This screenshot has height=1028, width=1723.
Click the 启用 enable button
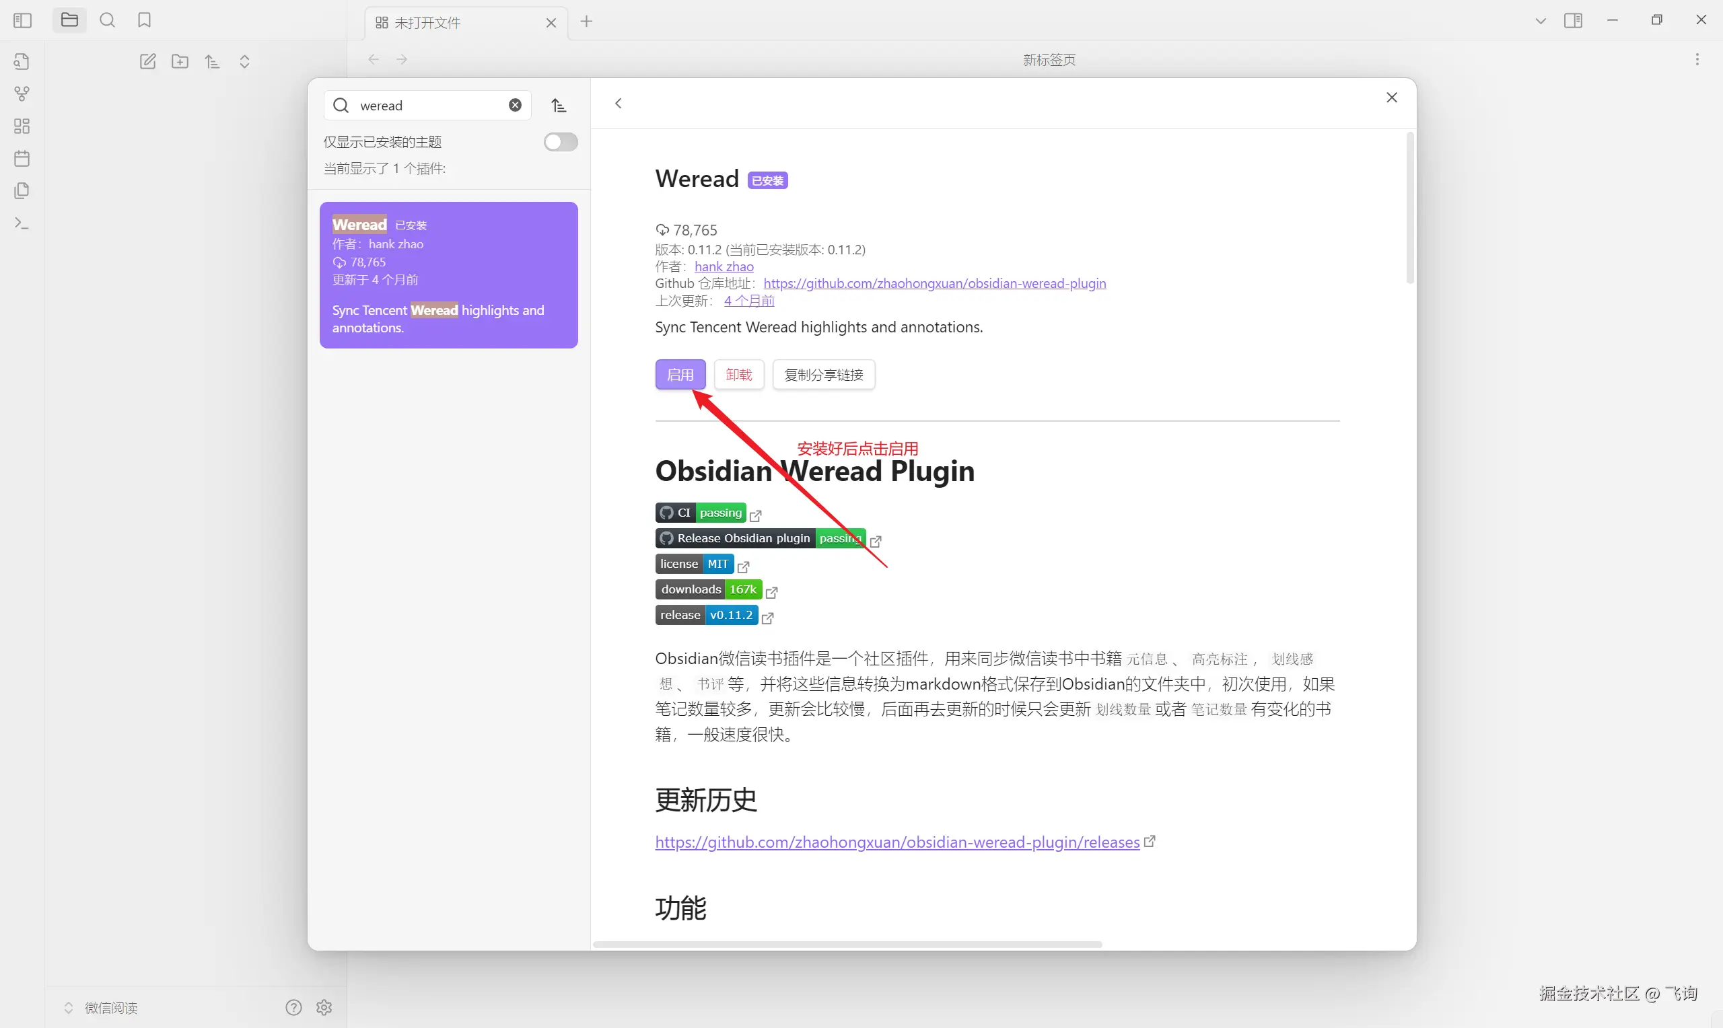tap(680, 375)
